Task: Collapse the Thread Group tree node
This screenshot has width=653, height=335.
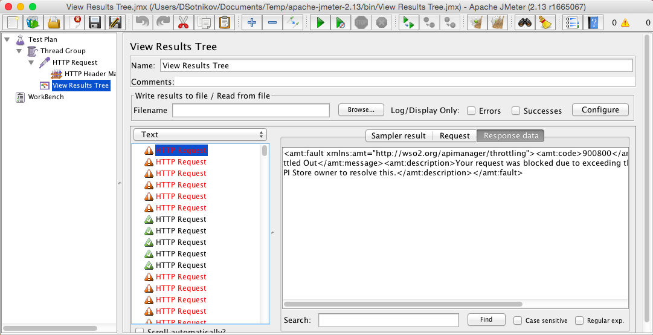Action: point(19,51)
